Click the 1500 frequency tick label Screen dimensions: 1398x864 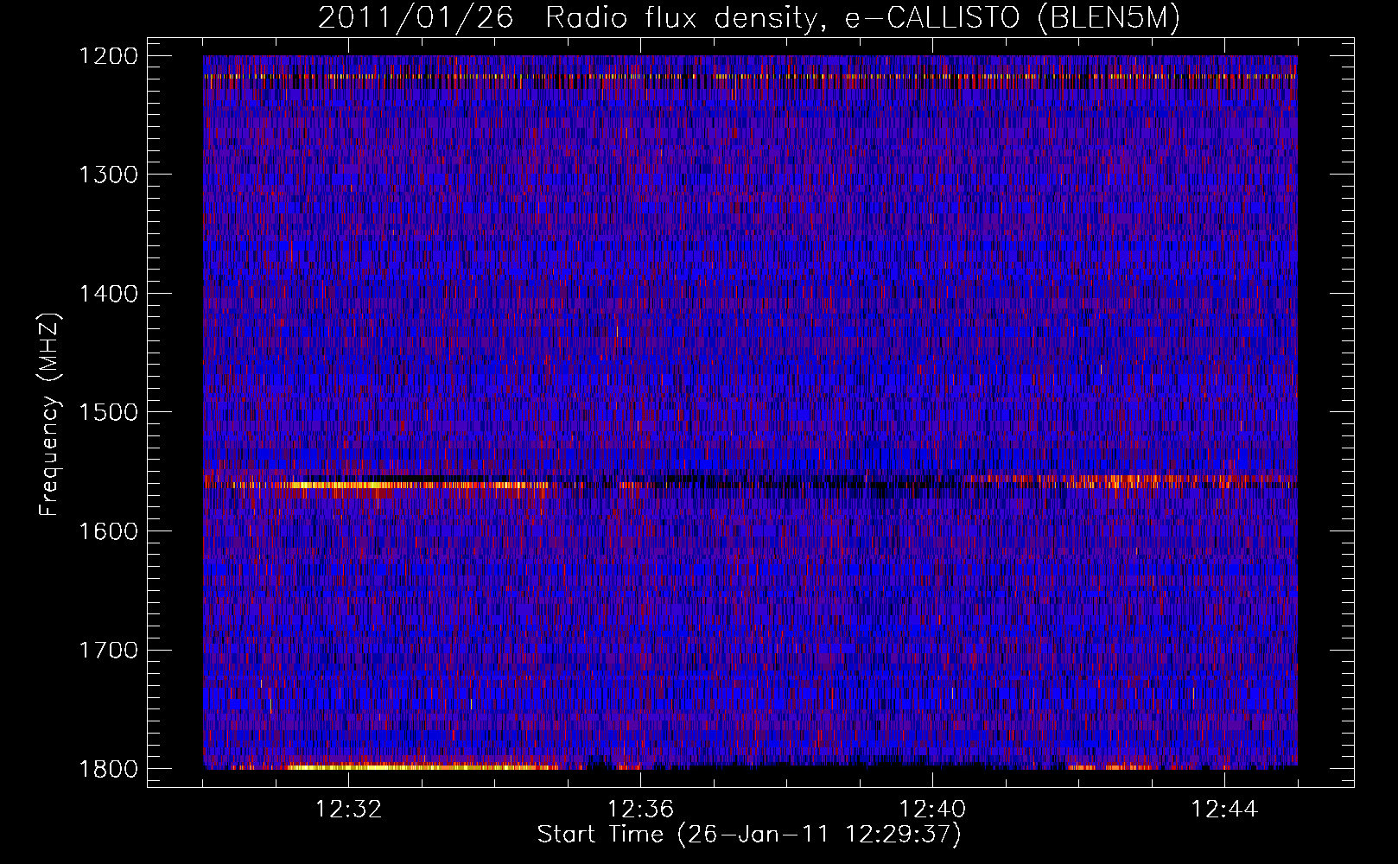pyautogui.click(x=108, y=412)
